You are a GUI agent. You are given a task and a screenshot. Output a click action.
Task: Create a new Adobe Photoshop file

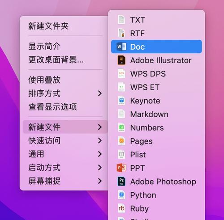tap(156, 182)
